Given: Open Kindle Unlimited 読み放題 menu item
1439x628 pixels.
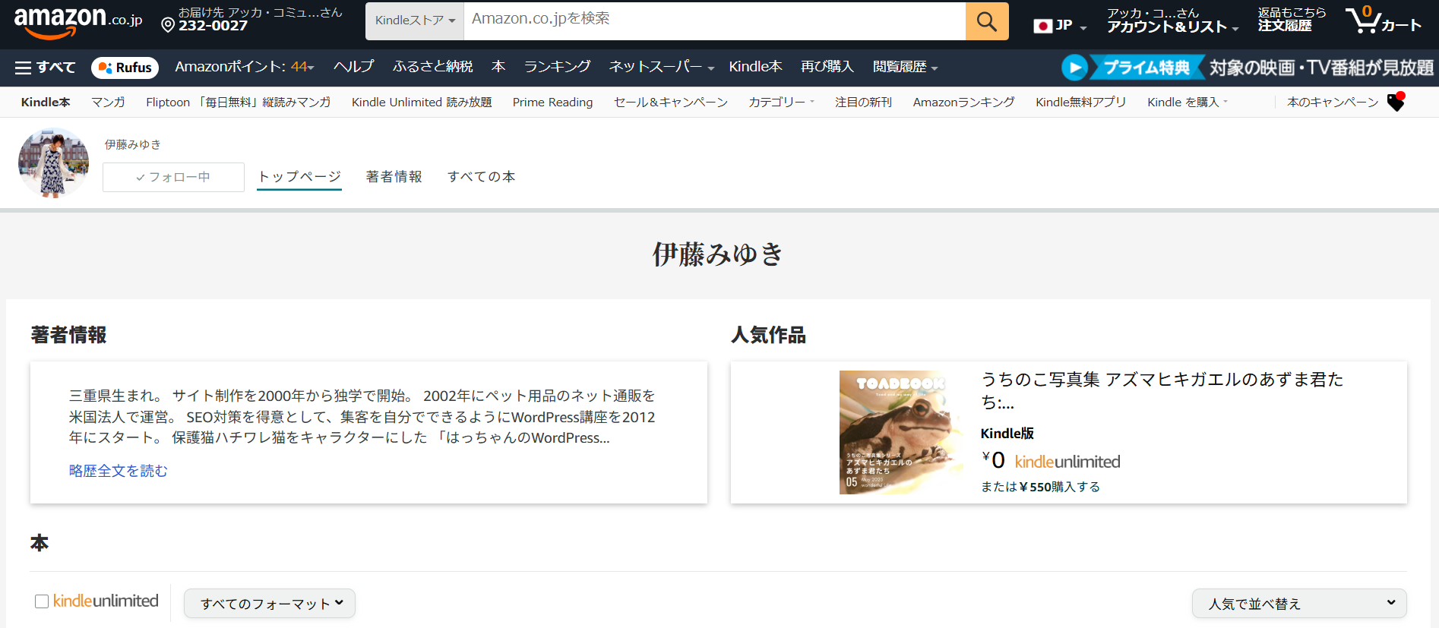Looking at the screenshot, I should click(422, 102).
